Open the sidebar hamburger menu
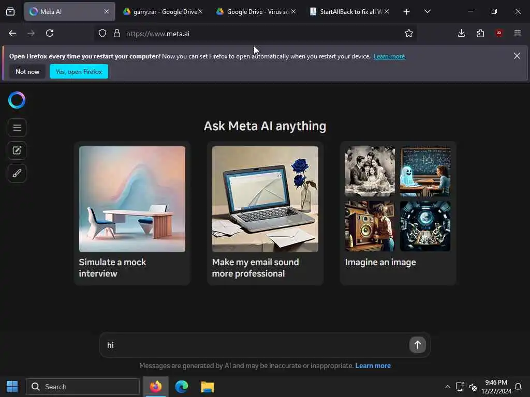This screenshot has height=397, width=530. pyautogui.click(x=17, y=128)
